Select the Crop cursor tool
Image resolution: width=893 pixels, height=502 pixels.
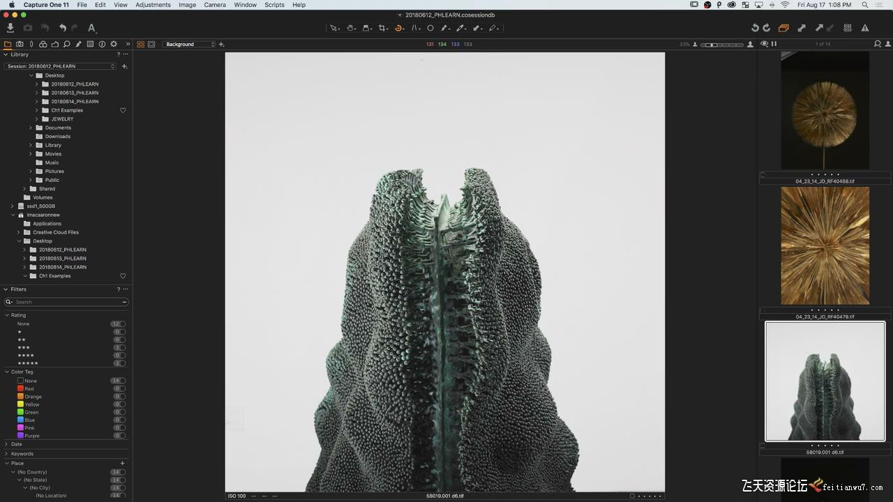click(x=383, y=28)
